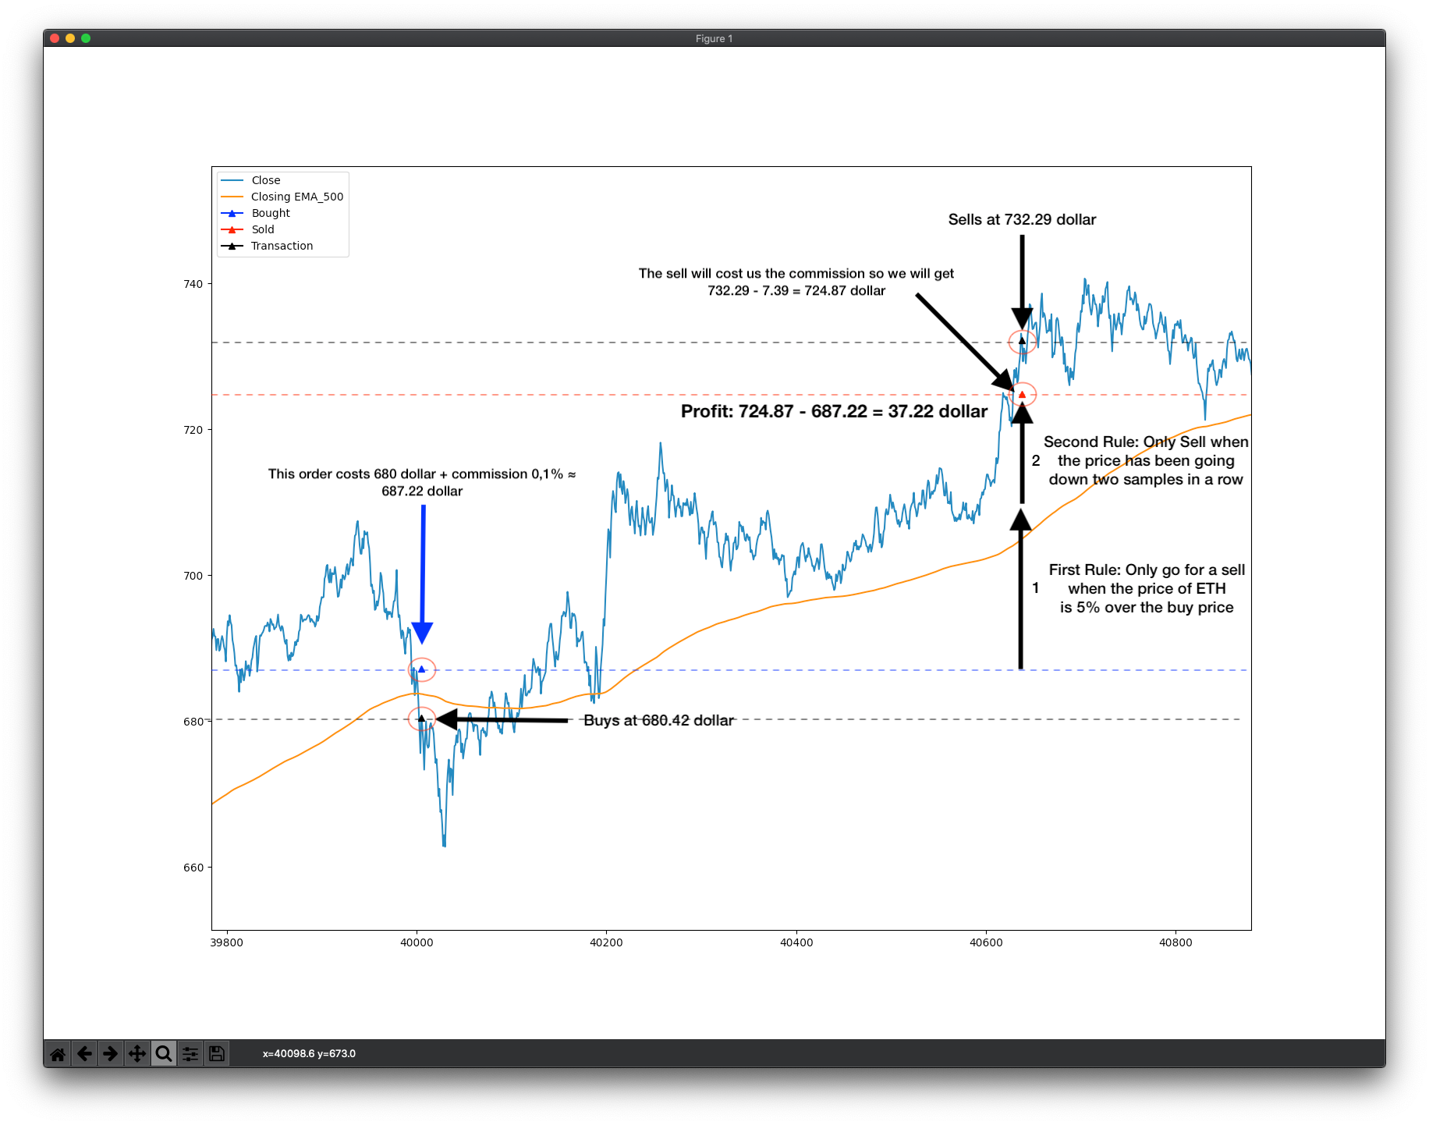1429x1125 pixels.
Task: Open the configure subplots control
Action: coord(190,1053)
